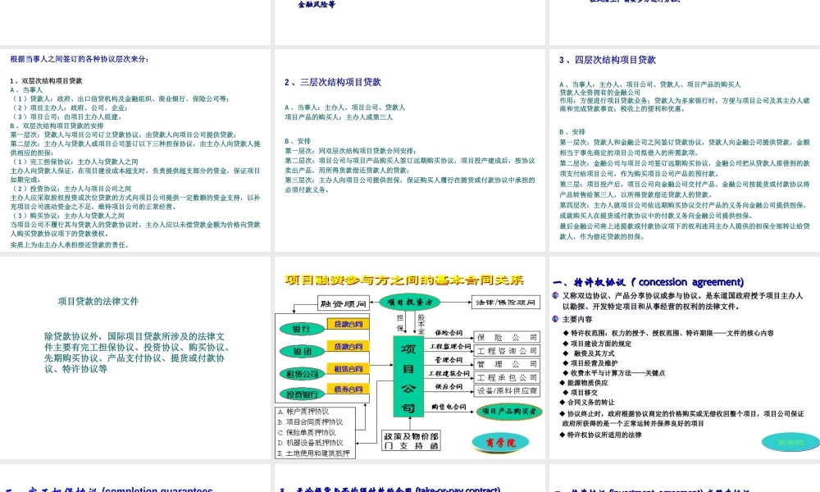Click the 投资银行 oval
This screenshot has height=492, width=820.
tap(301, 393)
